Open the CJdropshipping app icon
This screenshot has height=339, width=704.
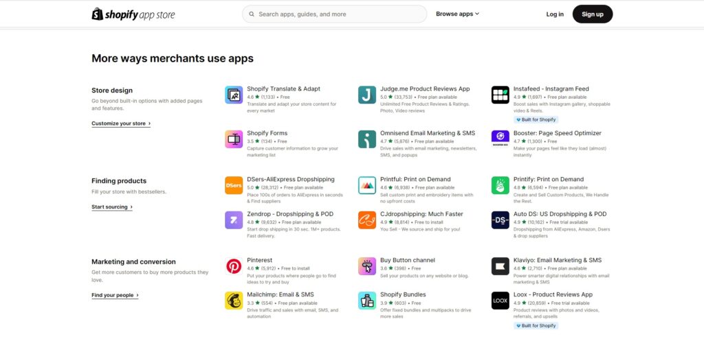367,220
